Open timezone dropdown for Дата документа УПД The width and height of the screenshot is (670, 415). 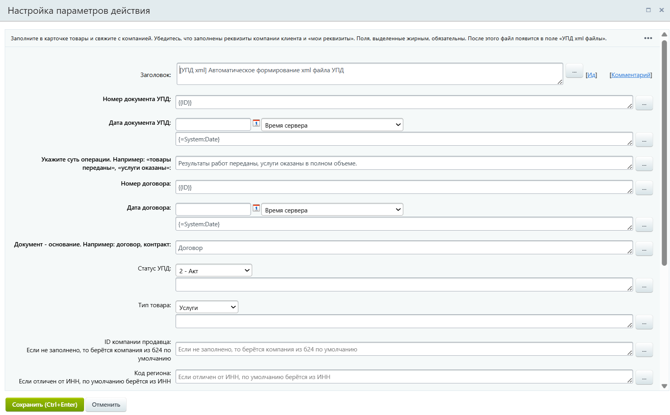(x=332, y=125)
